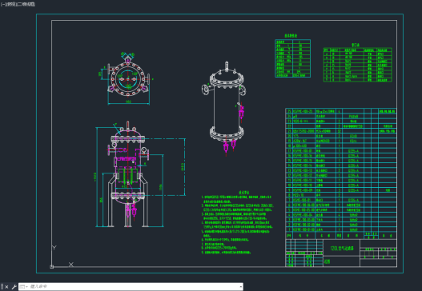The height and width of the screenshot is (291, 422).
Task: Expand the recent commands dropdown in the command line
Action: pos(24,287)
